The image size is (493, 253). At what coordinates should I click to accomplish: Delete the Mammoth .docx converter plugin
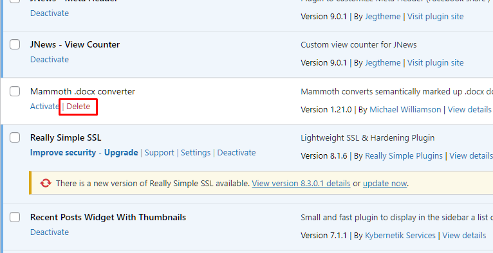point(79,107)
